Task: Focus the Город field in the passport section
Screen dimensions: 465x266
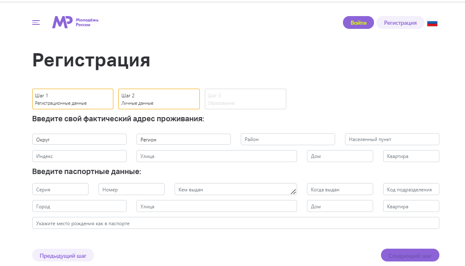Action: 79,206
